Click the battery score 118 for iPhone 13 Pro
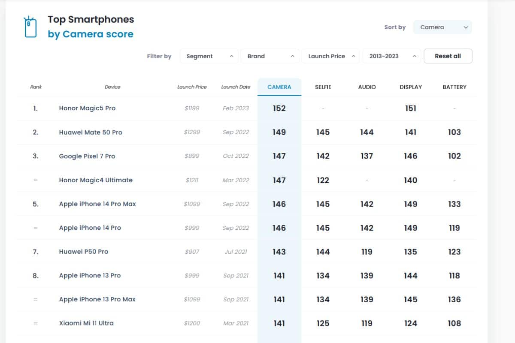Viewport: 515px width, 343px height. click(x=454, y=276)
